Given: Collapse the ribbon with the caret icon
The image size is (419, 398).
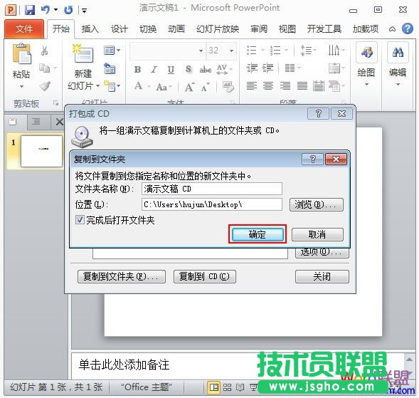Looking at the screenshot, I should point(392,29).
